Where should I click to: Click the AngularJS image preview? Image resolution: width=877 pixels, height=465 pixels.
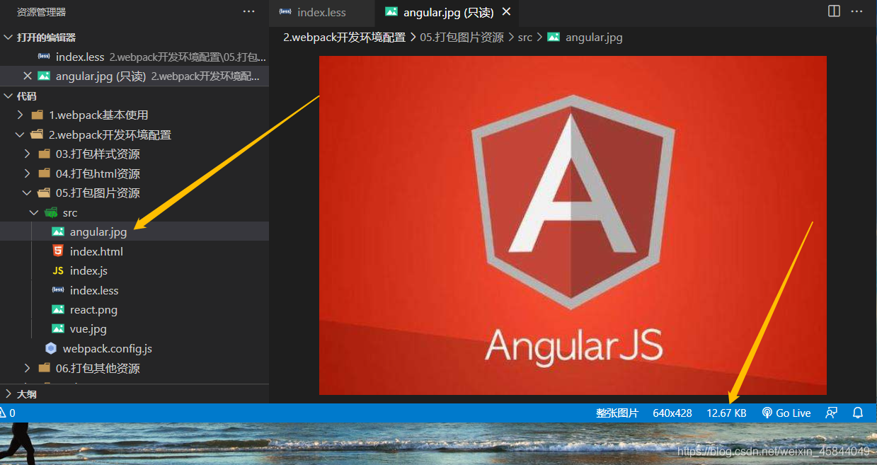[x=573, y=225]
